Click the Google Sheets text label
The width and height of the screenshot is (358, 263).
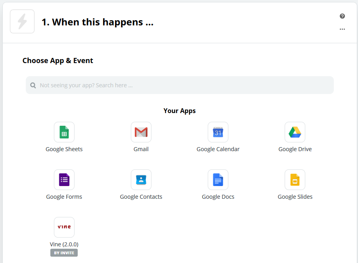point(64,149)
